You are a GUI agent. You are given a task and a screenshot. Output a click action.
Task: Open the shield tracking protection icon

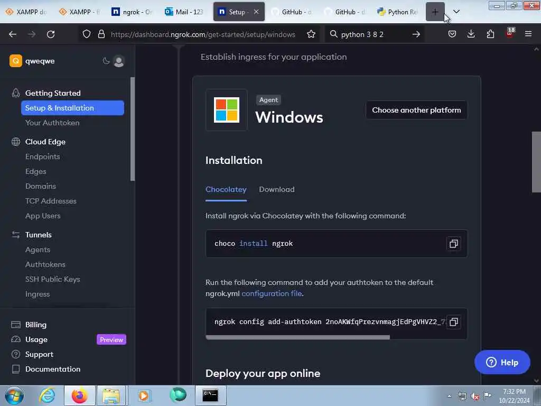pos(87,34)
